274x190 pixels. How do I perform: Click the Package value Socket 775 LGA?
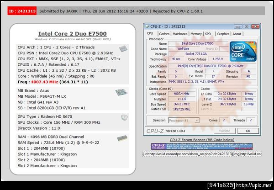[x=198, y=54]
